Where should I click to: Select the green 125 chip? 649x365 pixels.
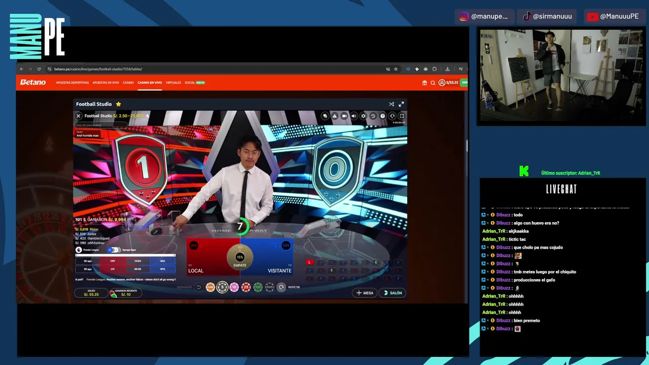tap(258, 287)
